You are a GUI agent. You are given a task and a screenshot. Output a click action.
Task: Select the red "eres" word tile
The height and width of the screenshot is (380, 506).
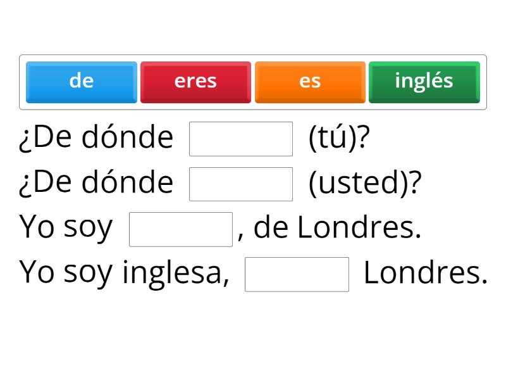coord(195,81)
